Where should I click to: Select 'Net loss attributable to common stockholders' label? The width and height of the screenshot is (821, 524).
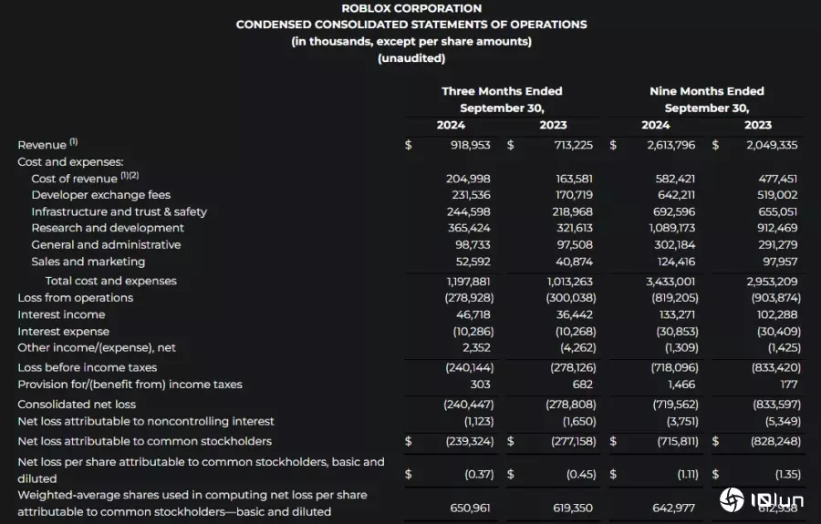pyautogui.click(x=144, y=441)
